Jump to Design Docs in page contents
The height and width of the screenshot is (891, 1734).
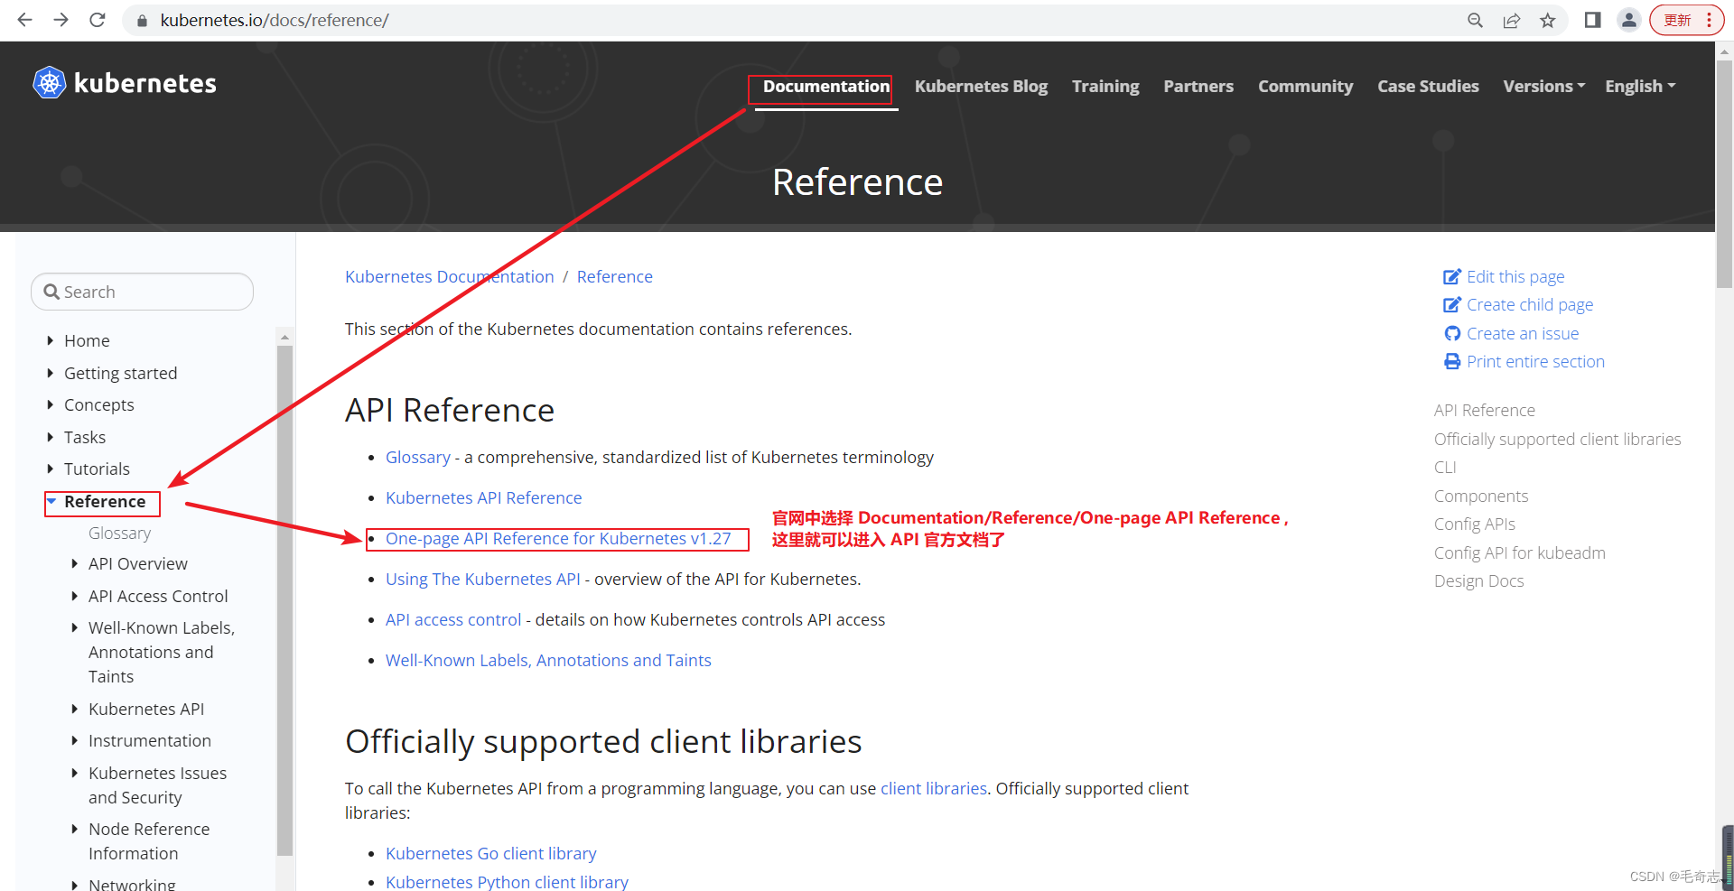tap(1478, 580)
